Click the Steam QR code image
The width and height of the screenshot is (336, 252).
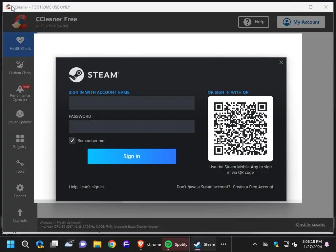(241, 129)
